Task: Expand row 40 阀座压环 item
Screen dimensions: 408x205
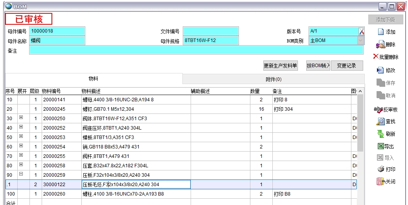Action: (21, 127)
